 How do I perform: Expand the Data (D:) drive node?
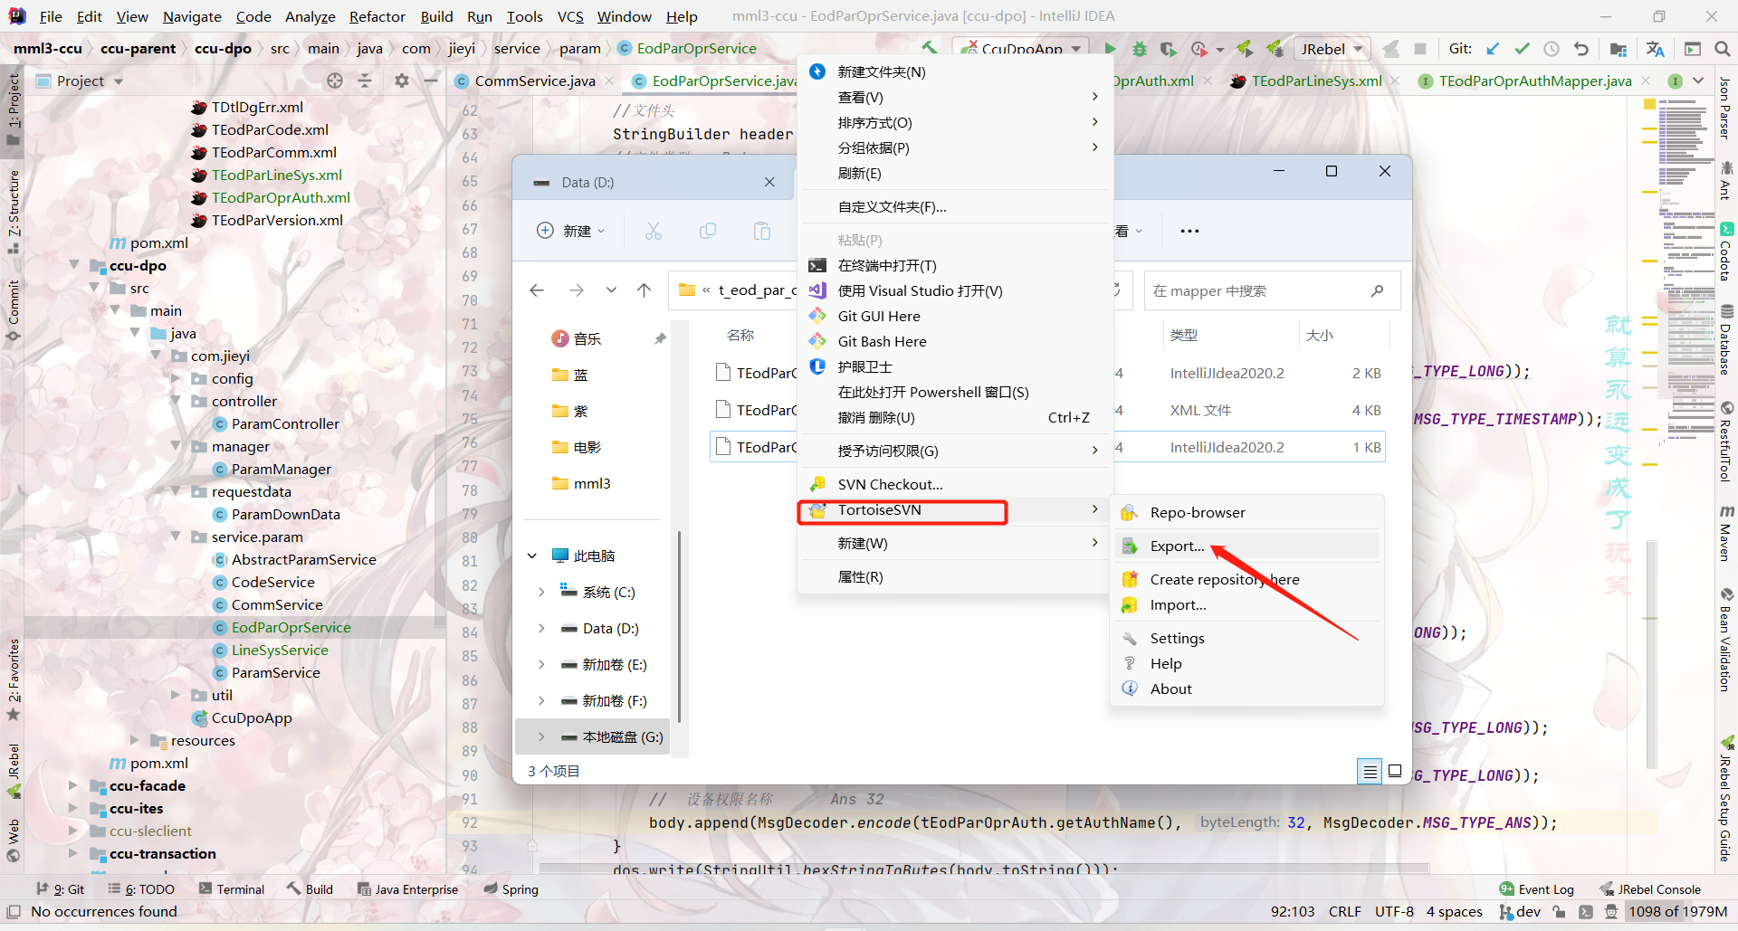(x=541, y=628)
